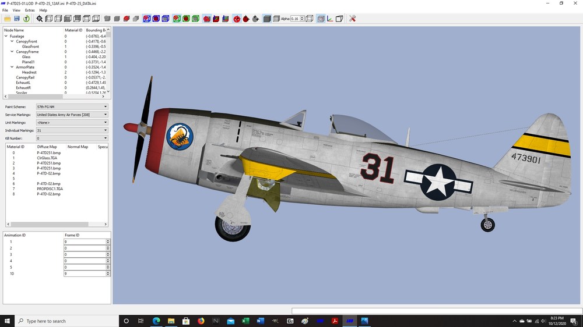
Task: Toggle the green cube with red sphere icon
Action: click(177, 19)
